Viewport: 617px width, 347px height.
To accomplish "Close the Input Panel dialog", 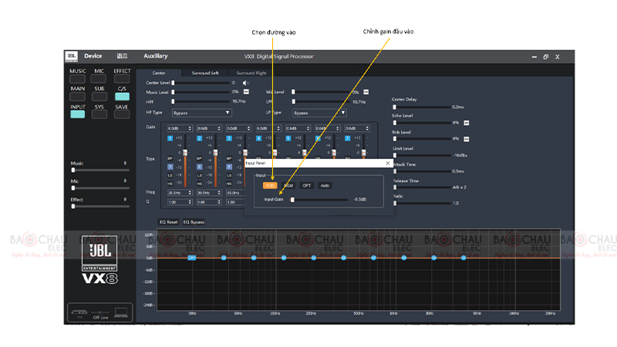I will pos(387,163).
